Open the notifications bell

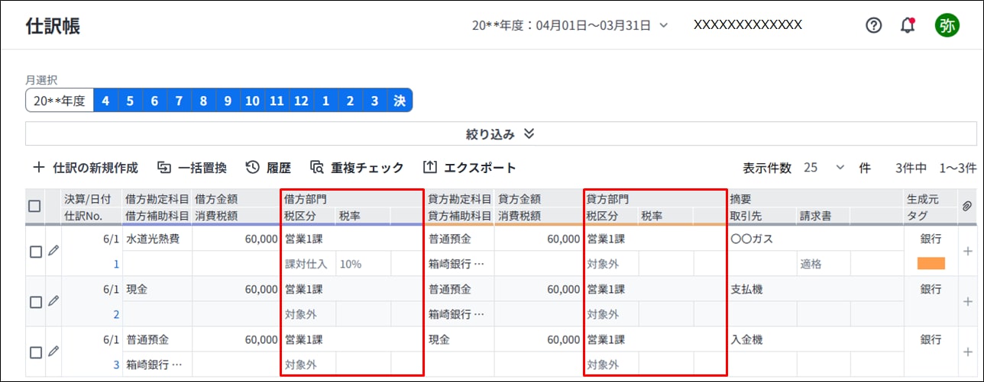point(908,25)
